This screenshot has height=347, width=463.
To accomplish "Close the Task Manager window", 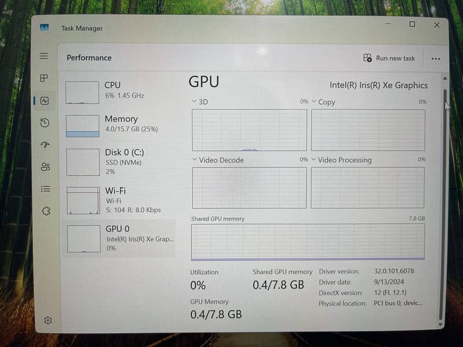I will click(437, 25).
